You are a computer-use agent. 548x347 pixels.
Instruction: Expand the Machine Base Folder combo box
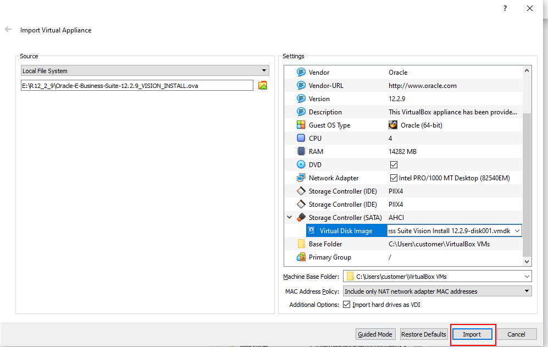point(527,277)
